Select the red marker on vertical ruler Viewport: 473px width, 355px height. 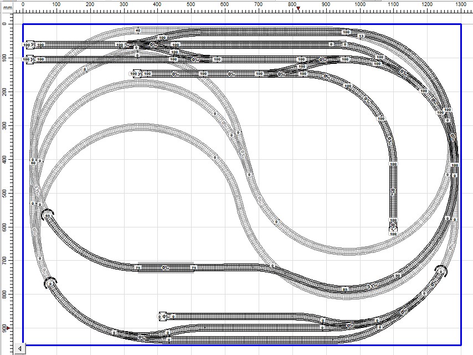pyautogui.click(x=8, y=328)
